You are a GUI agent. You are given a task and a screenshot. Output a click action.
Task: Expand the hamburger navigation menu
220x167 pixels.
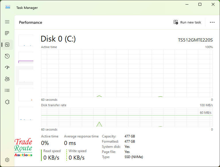(7, 22)
